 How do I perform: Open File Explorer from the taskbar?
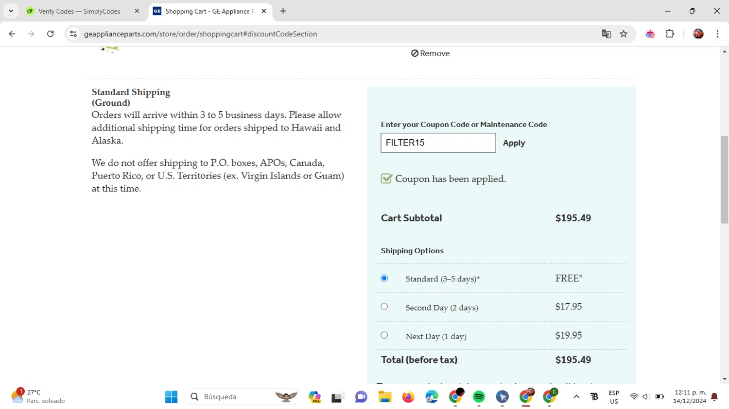coord(385,397)
